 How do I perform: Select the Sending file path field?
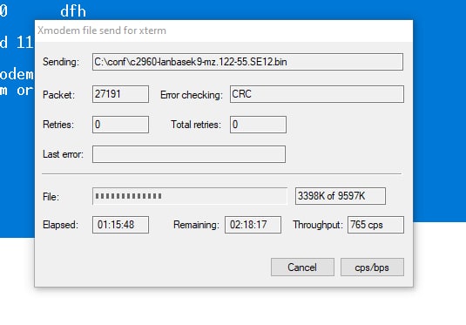pos(247,62)
